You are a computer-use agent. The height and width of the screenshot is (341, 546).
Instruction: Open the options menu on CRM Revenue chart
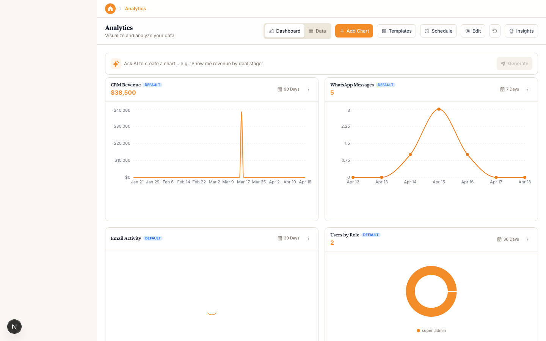click(x=308, y=89)
